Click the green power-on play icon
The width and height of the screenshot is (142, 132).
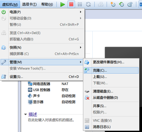(x=63, y=4)
